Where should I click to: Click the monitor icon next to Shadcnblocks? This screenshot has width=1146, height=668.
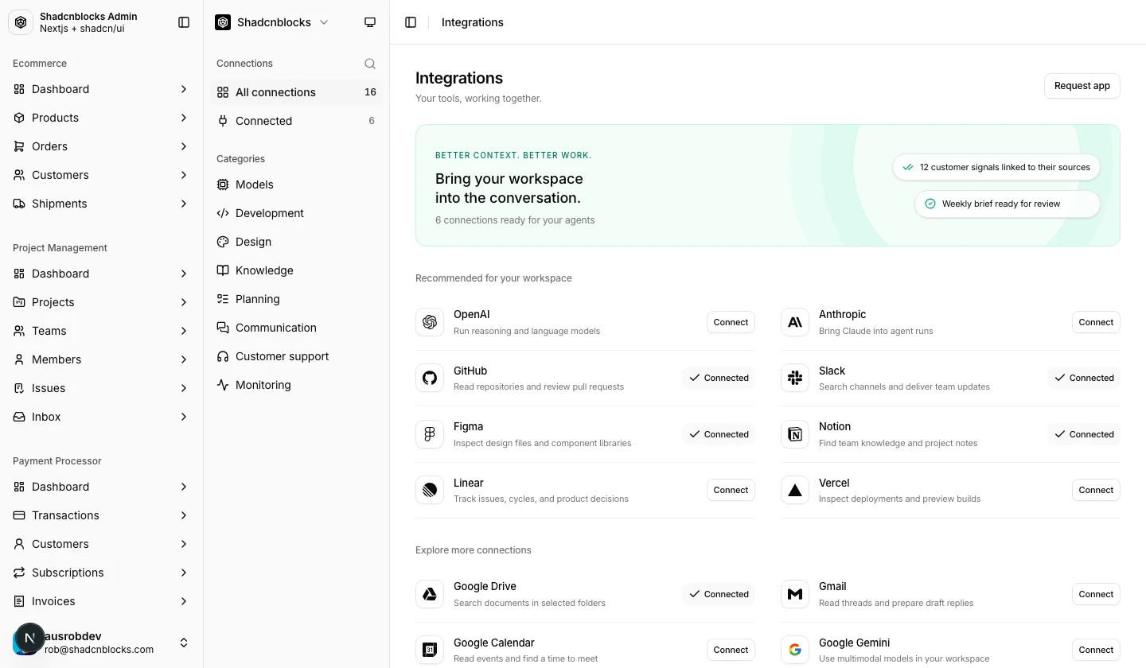[370, 22]
